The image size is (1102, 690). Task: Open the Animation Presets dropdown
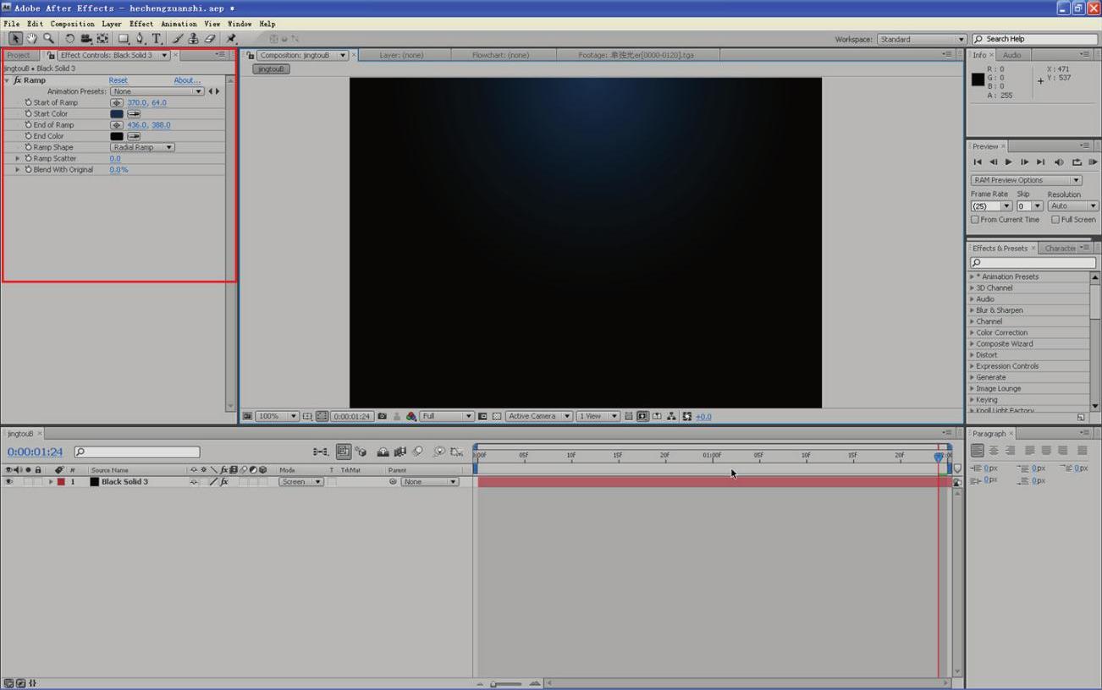157,91
